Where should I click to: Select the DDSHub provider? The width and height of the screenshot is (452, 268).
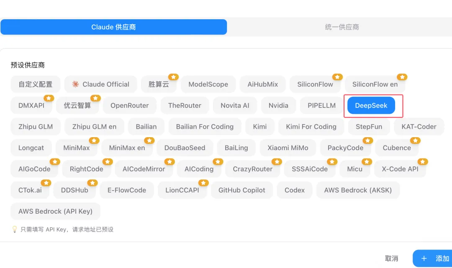[x=74, y=190]
